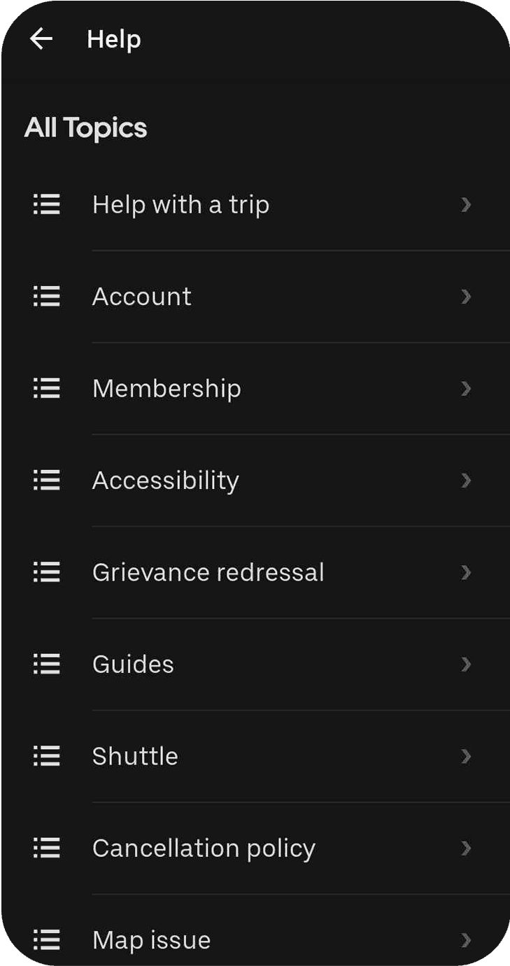Click list icon beside Map issue
This screenshot has height=966, width=510.
47,939
